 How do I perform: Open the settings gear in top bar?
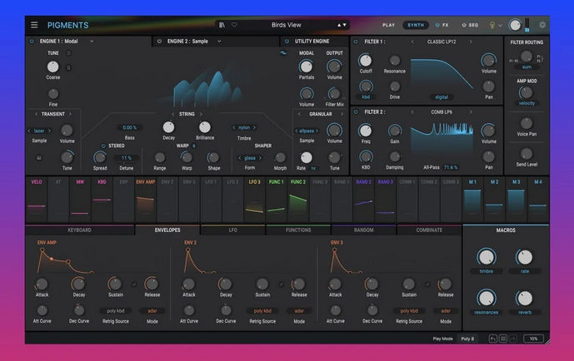tap(542, 25)
